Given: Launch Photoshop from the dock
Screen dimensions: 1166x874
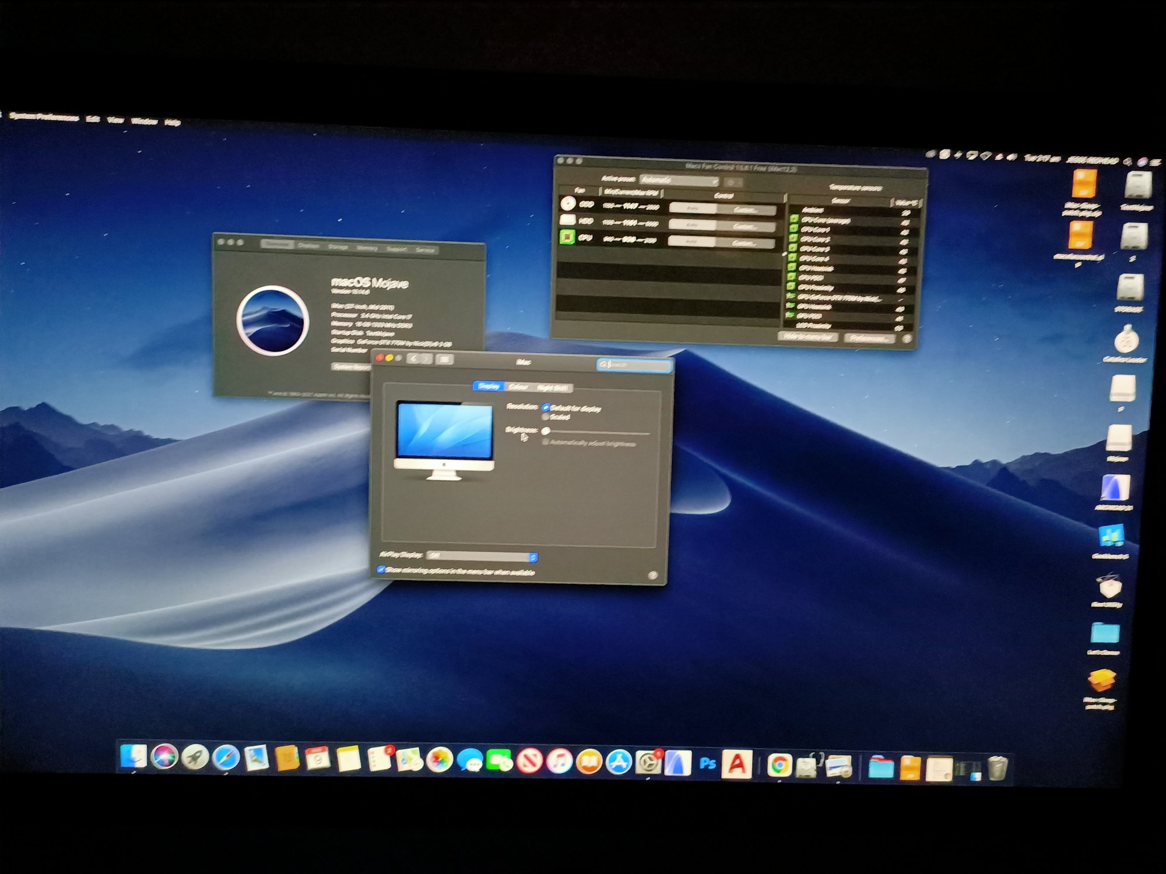Looking at the screenshot, I should (x=707, y=763).
